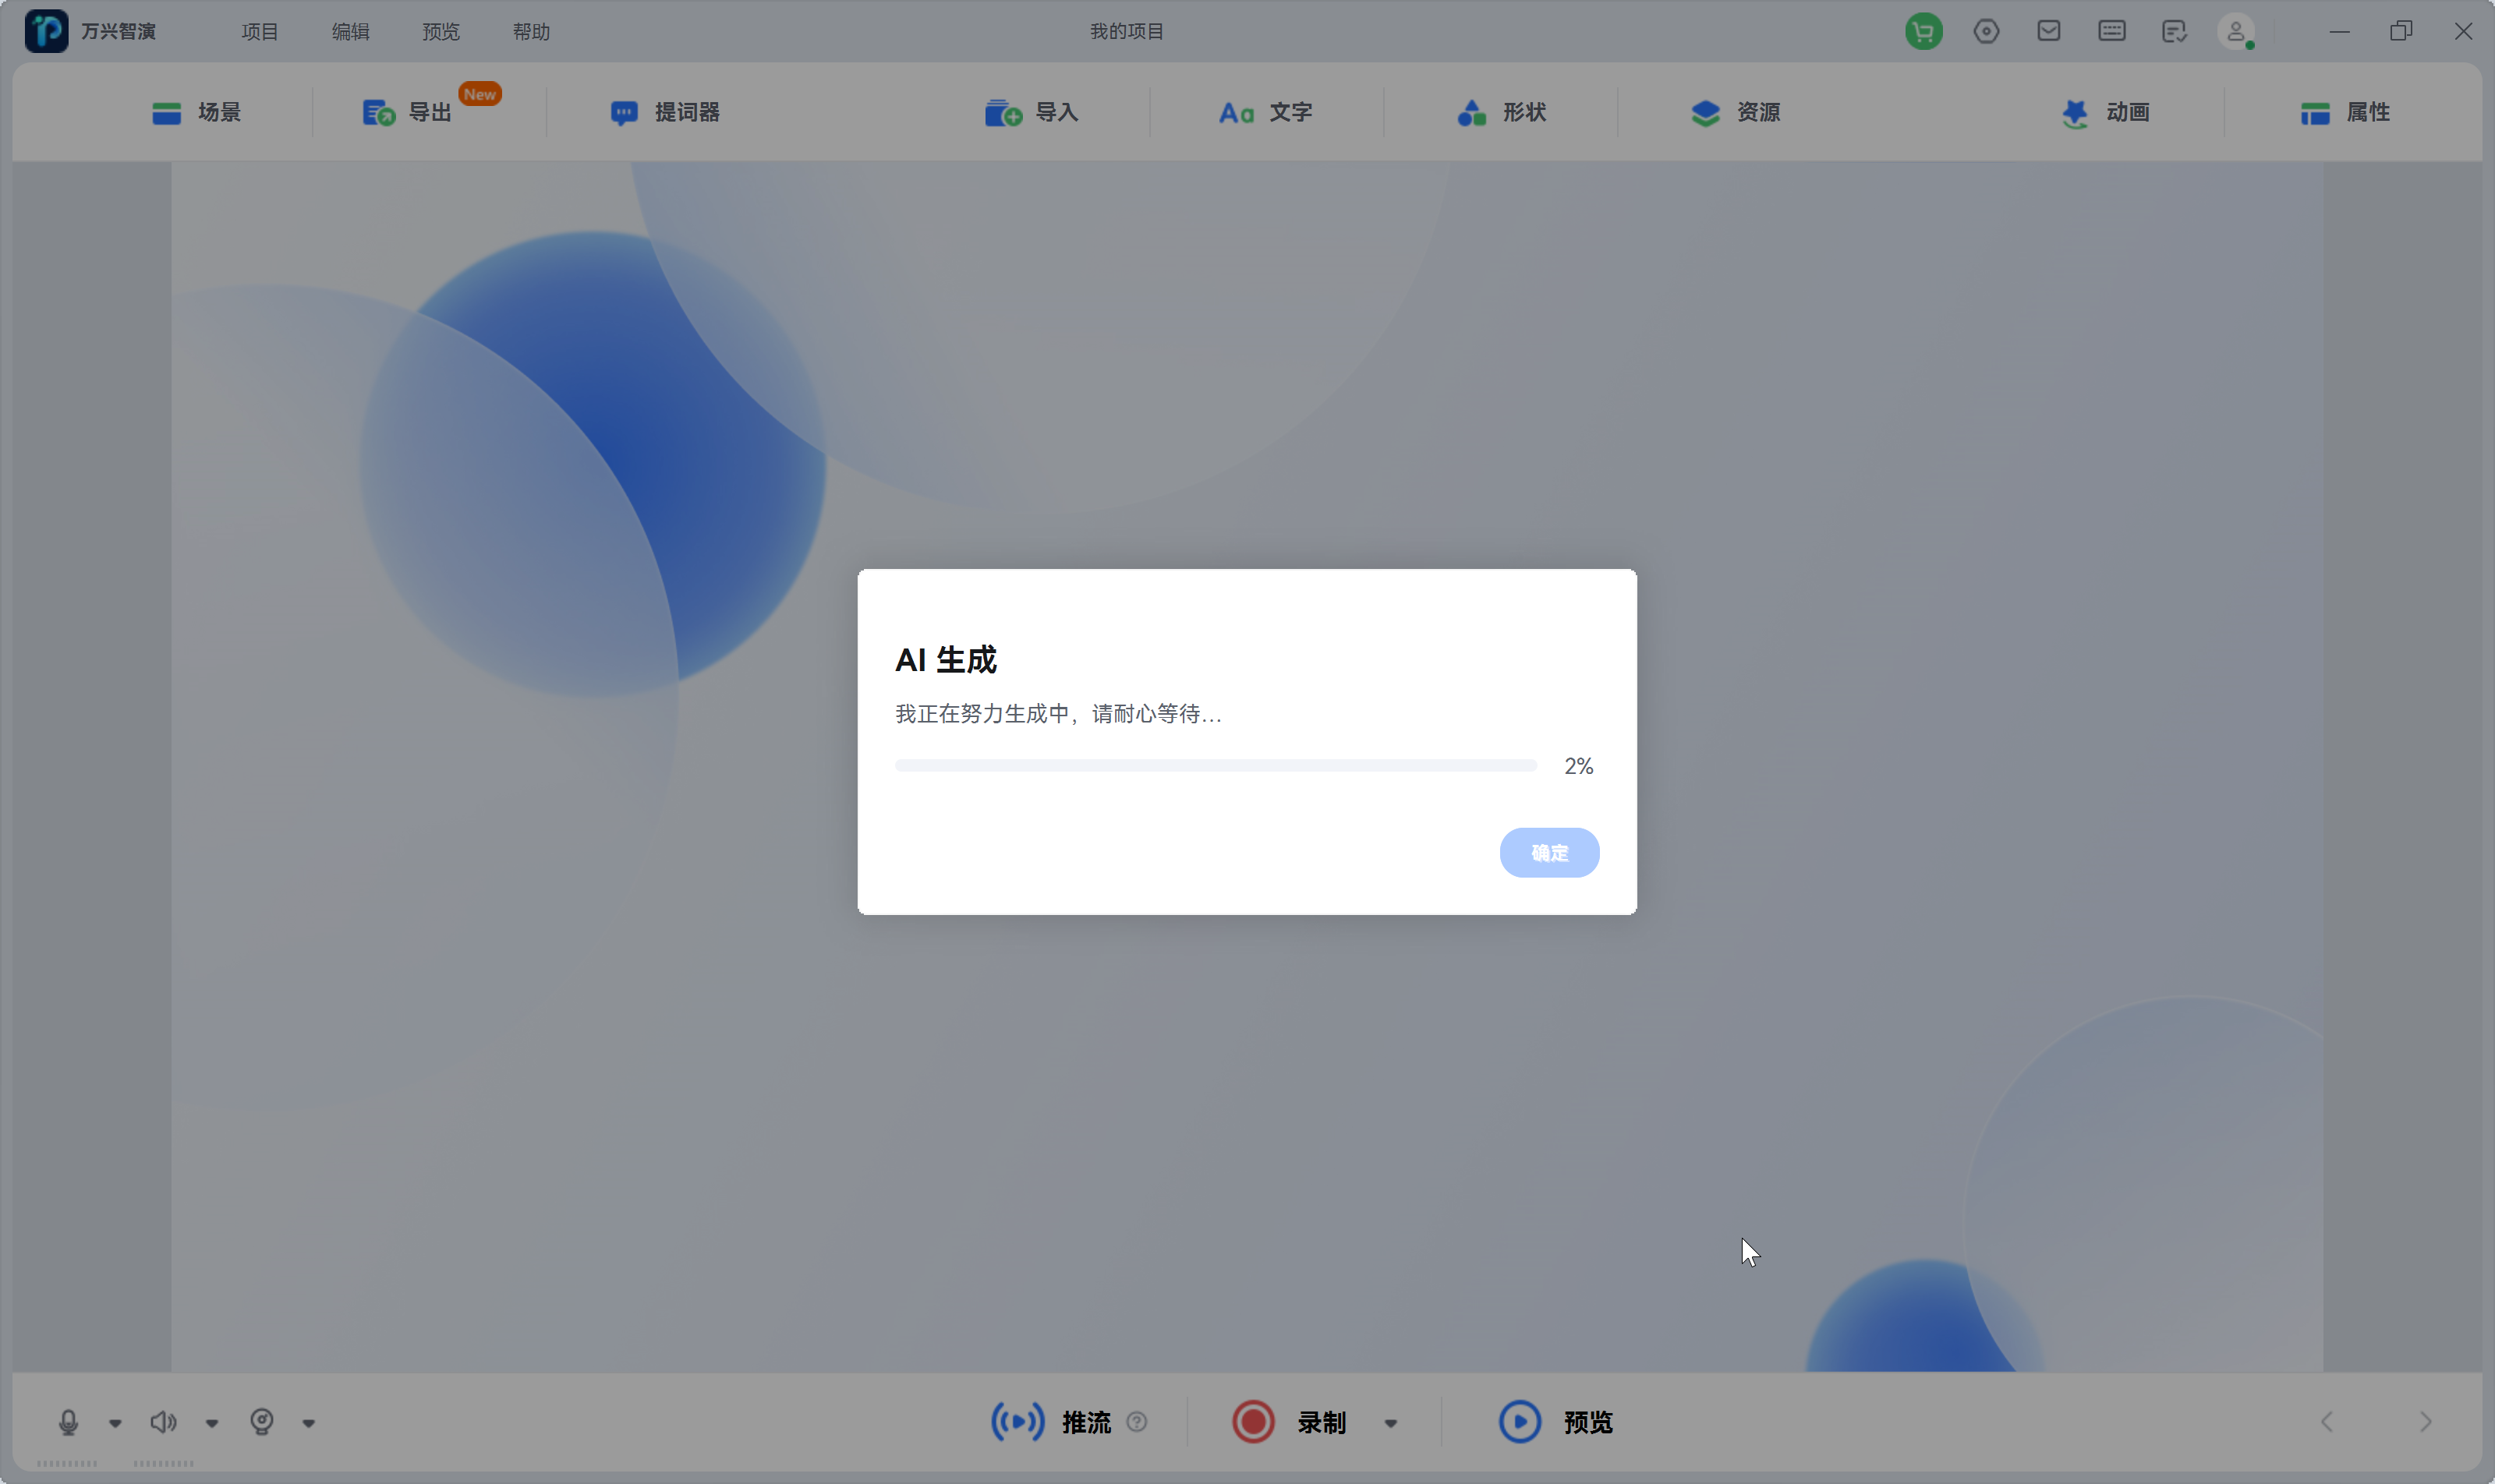Expand the 录制 recording settings dropdown
Screen dimensions: 2495x1484
(x=1394, y=1422)
